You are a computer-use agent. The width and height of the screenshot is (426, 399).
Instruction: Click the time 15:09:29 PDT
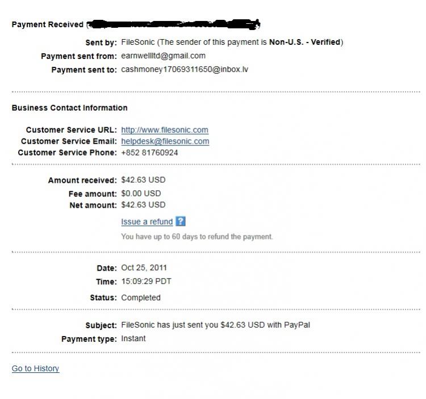pos(146,281)
